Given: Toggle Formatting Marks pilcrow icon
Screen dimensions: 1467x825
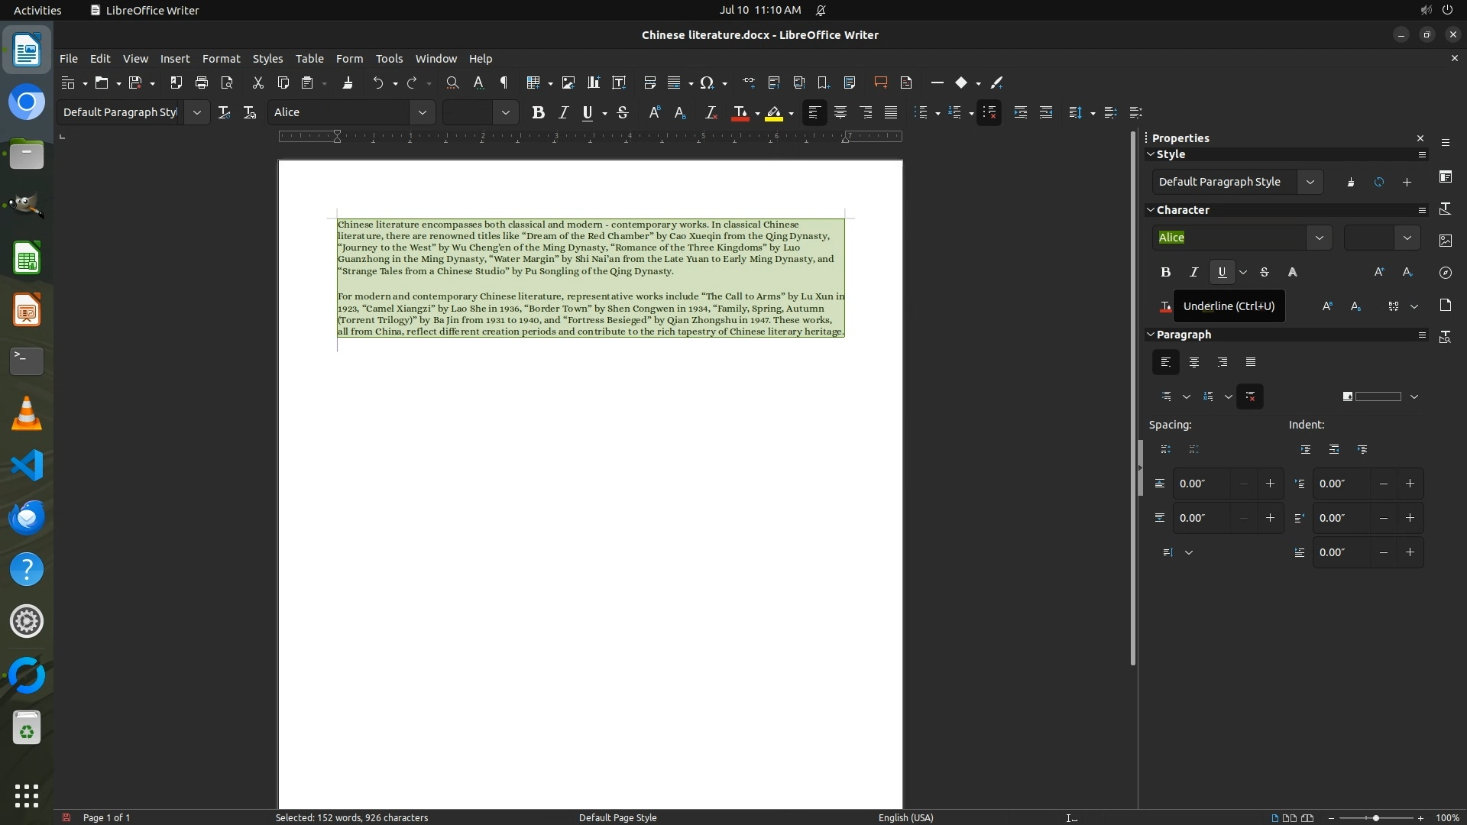Looking at the screenshot, I should tap(504, 82).
